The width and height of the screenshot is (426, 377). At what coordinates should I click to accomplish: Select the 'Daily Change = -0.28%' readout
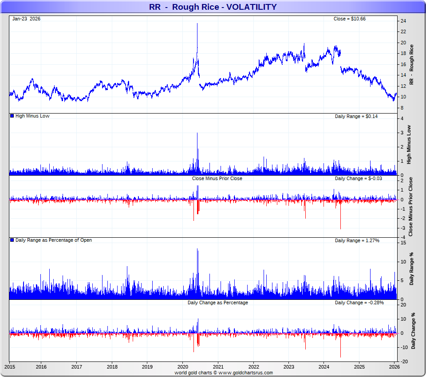click(x=359, y=302)
